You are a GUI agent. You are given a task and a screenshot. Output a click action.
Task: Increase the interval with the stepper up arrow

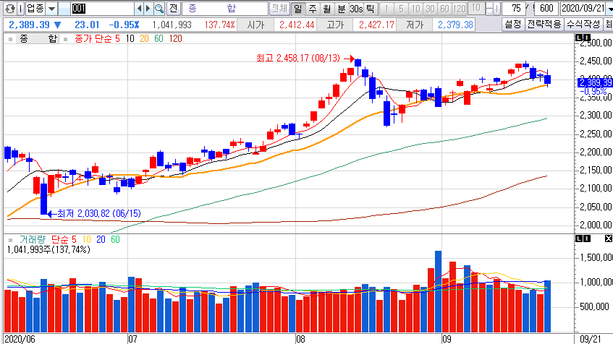[489, 5]
